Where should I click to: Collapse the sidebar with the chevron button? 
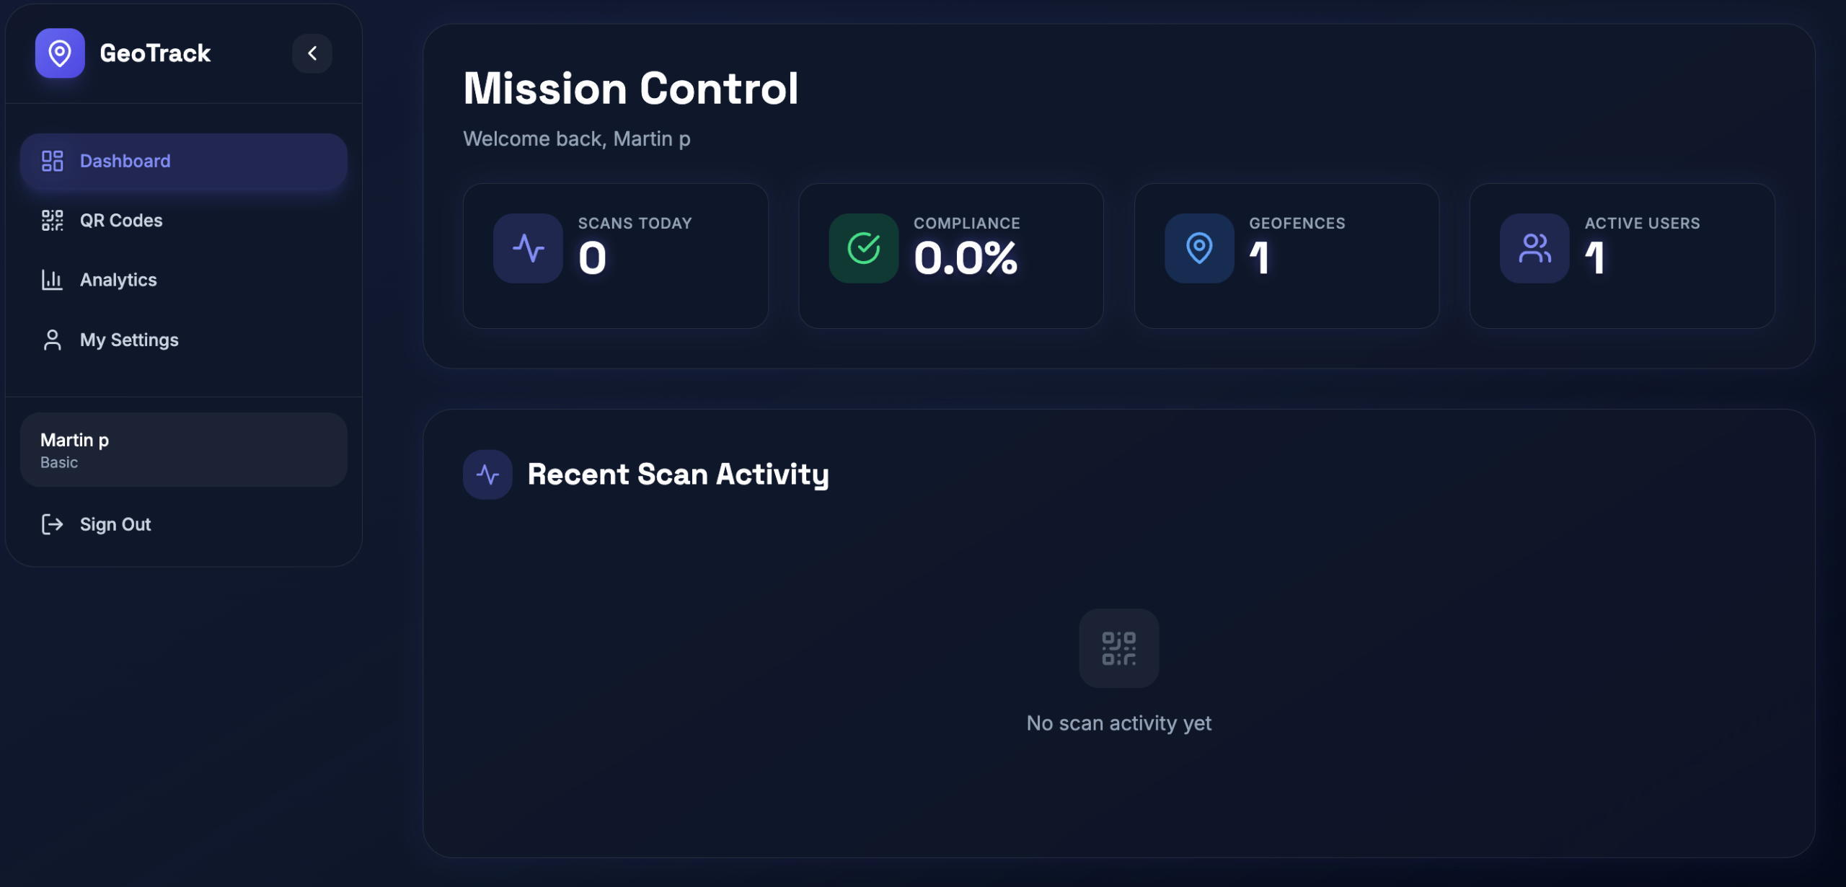point(312,53)
